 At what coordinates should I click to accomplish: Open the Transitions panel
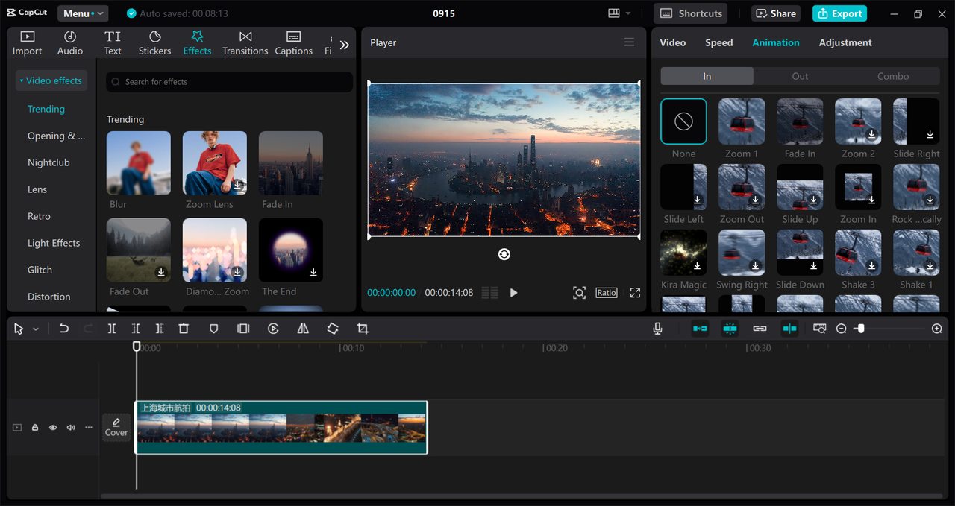tap(245, 43)
